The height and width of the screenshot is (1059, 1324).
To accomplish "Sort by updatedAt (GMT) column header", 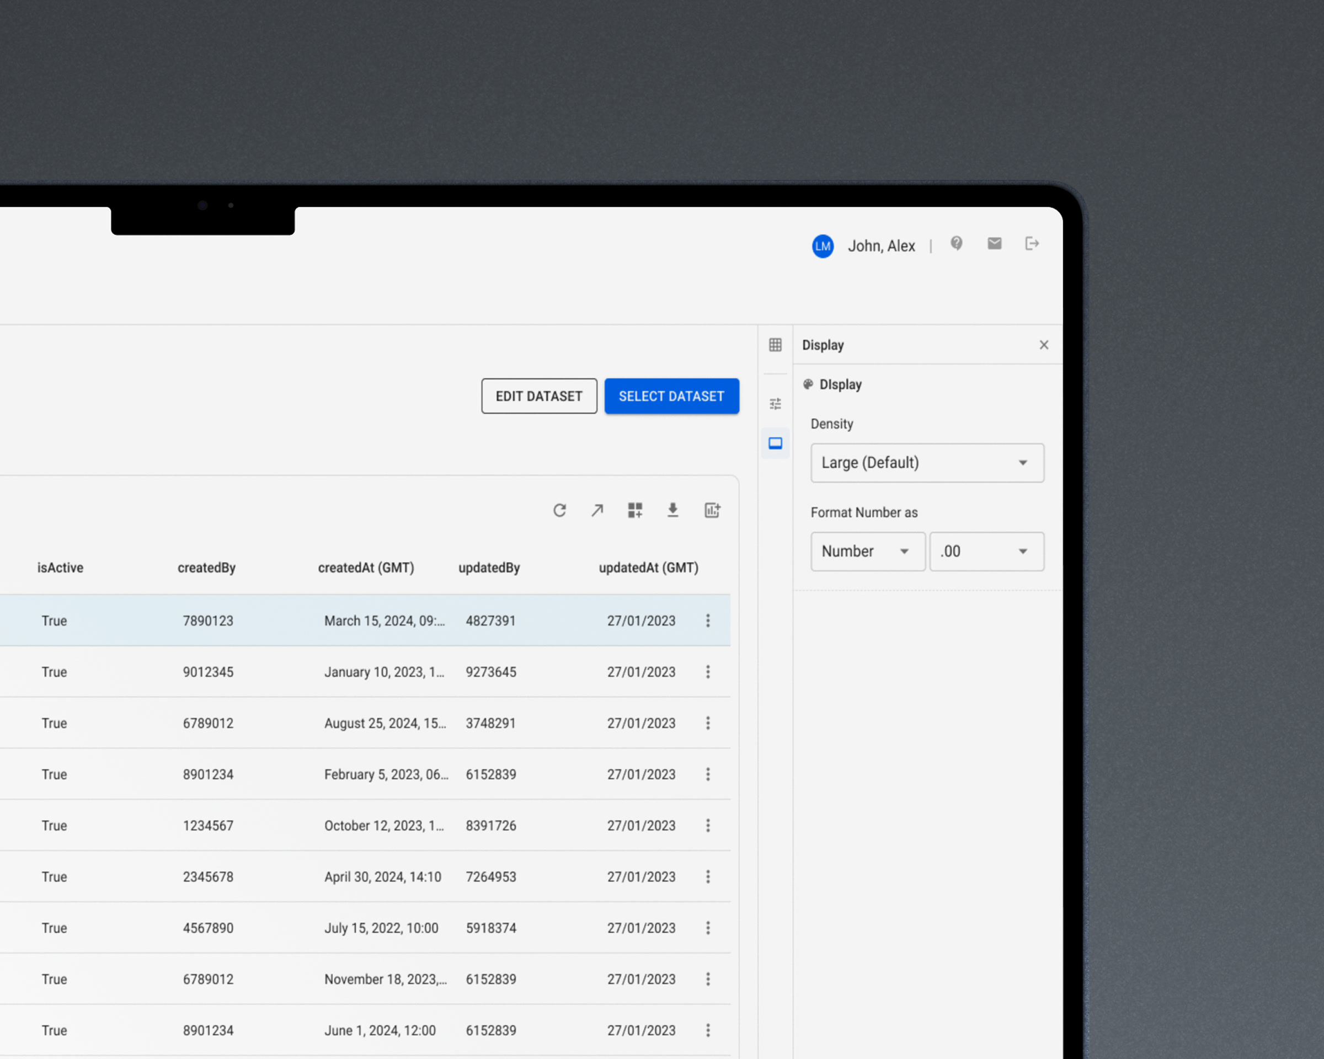I will click(649, 568).
